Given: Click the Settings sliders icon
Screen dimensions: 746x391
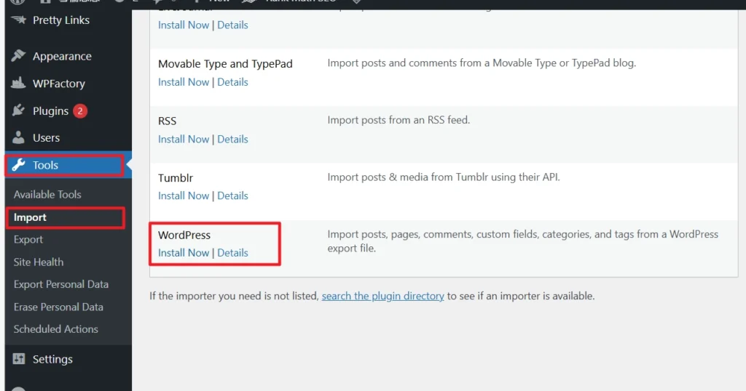Looking at the screenshot, I should [18, 359].
